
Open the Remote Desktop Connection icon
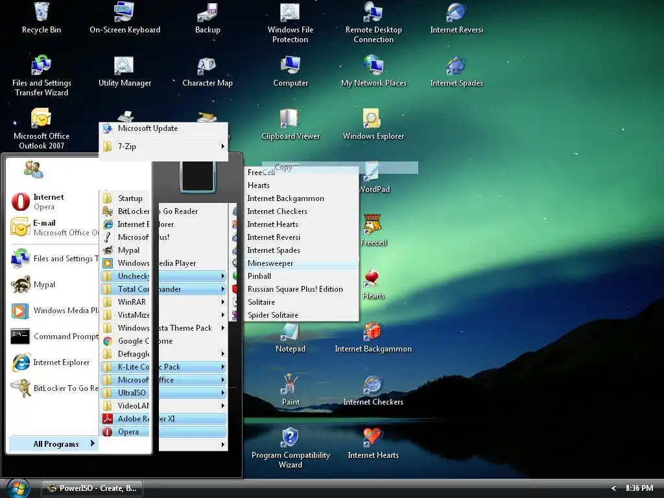[x=373, y=23]
